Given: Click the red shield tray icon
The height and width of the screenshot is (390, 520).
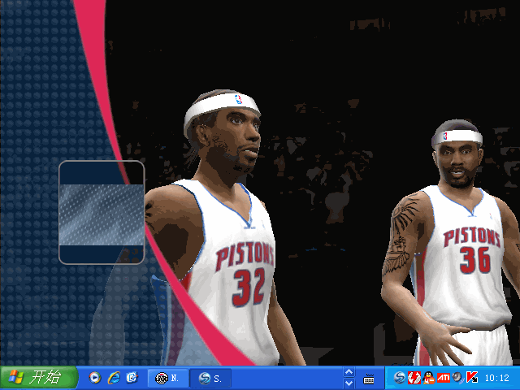Looking at the screenshot, I should (x=414, y=377).
